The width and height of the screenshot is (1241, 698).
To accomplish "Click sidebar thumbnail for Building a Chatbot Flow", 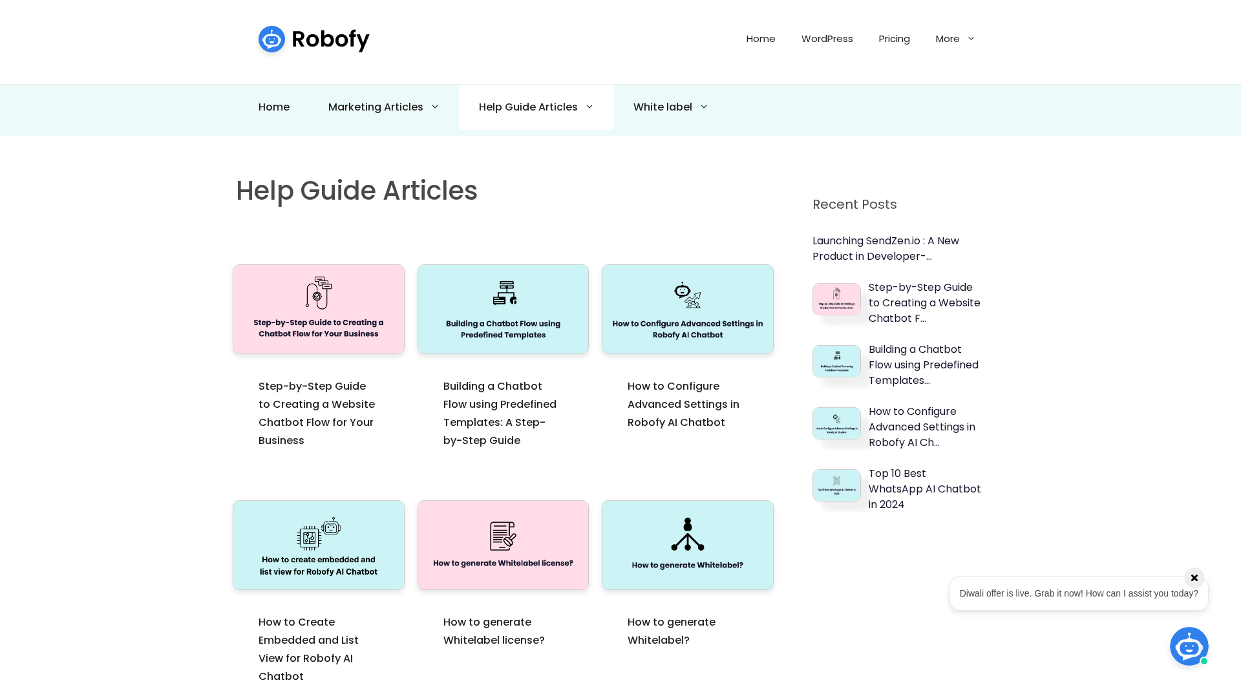I will tap(836, 361).
